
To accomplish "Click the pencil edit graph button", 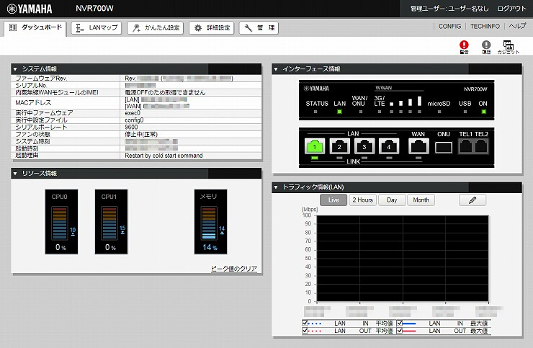I will click(472, 200).
